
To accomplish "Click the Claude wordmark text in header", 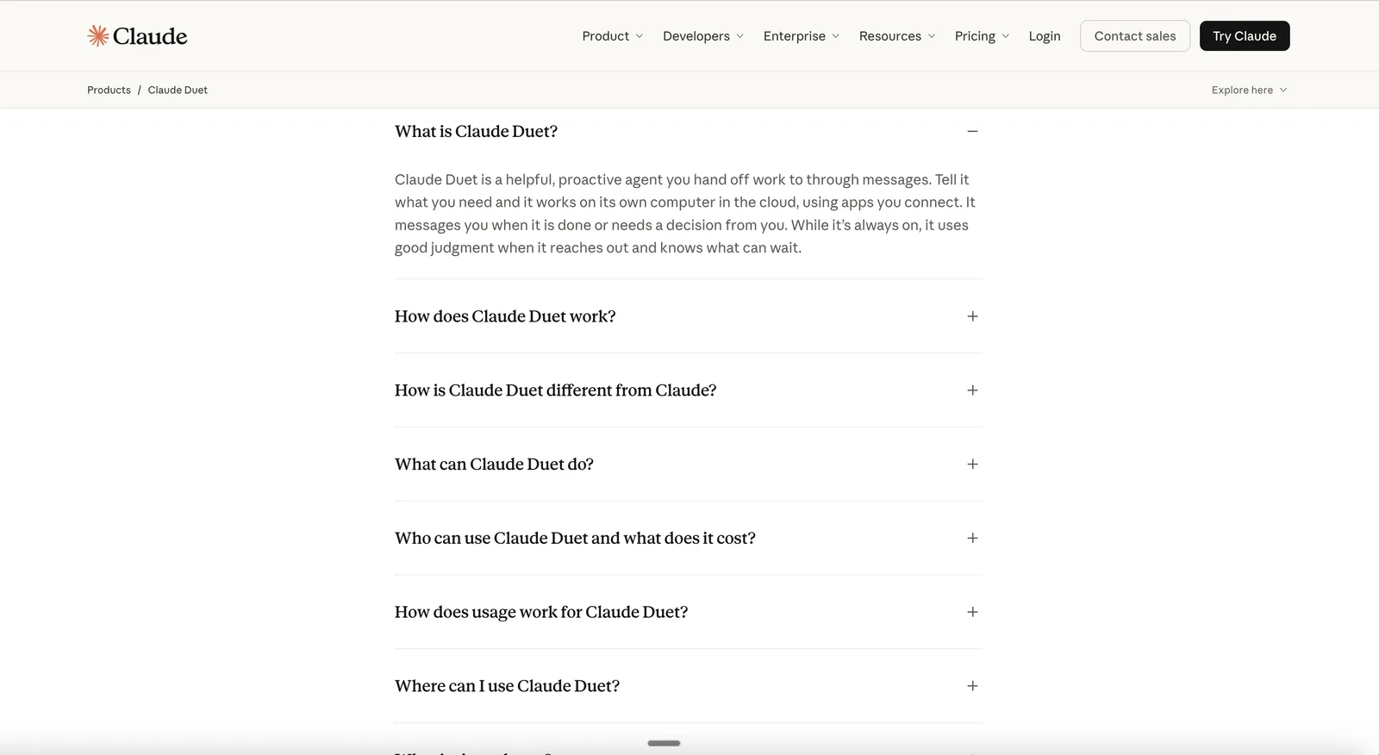I will tap(150, 36).
